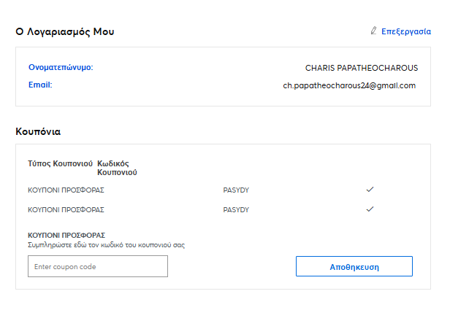Click the ch.papatheocharous24@gmail.com email address
This screenshot has height=310, width=450.
pos(349,85)
